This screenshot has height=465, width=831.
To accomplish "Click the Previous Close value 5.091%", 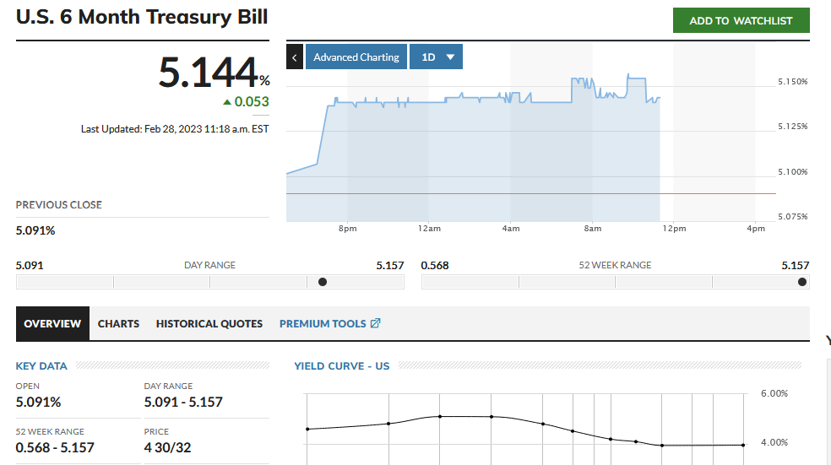I will coord(35,230).
